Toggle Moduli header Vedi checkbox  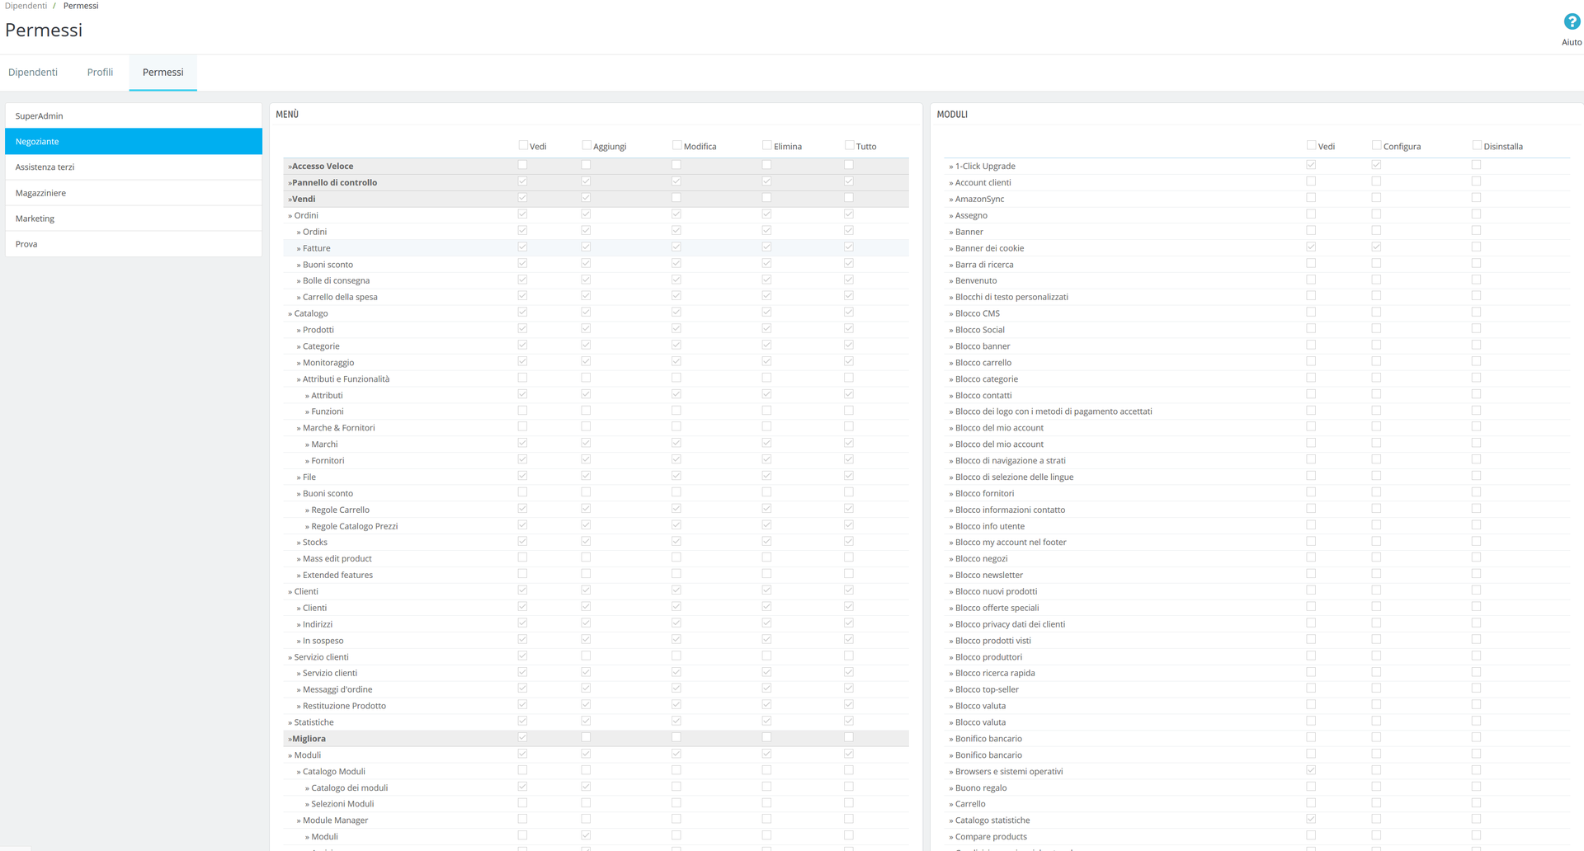click(1311, 145)
